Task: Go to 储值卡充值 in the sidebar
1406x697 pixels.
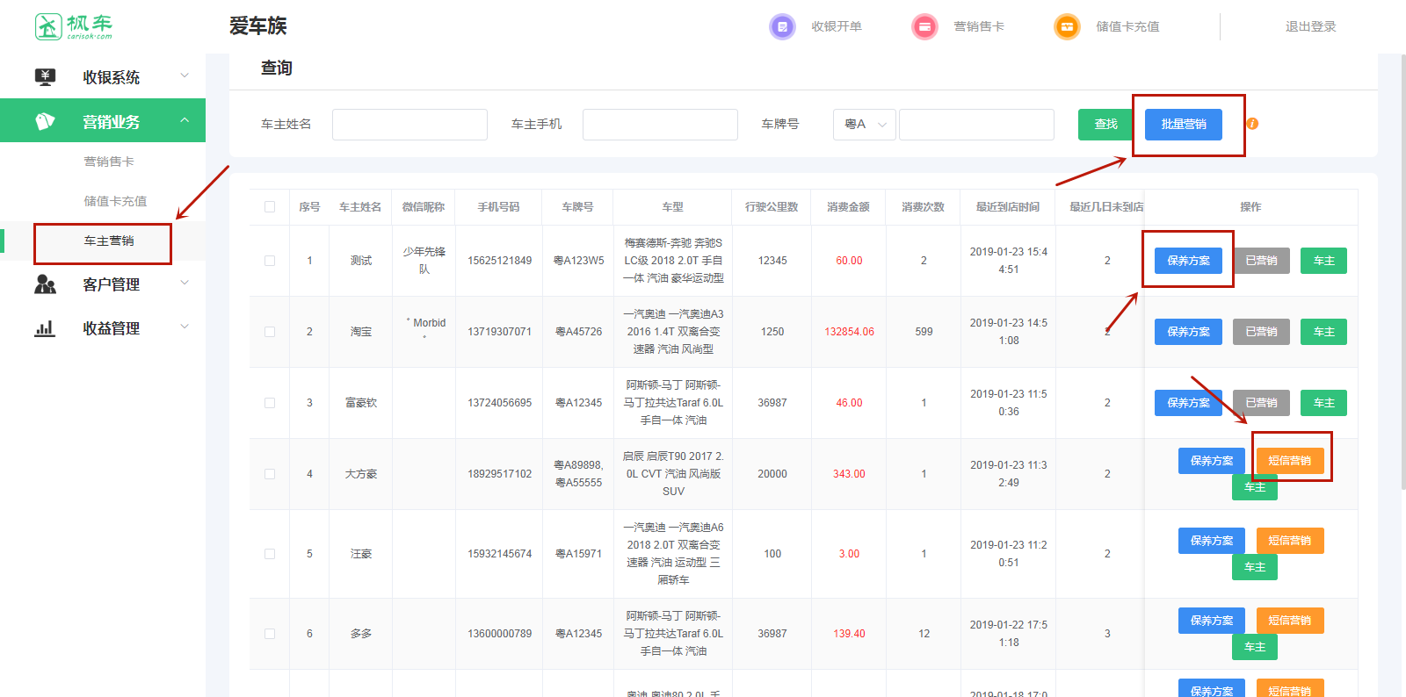Action: tap(115, 201)
